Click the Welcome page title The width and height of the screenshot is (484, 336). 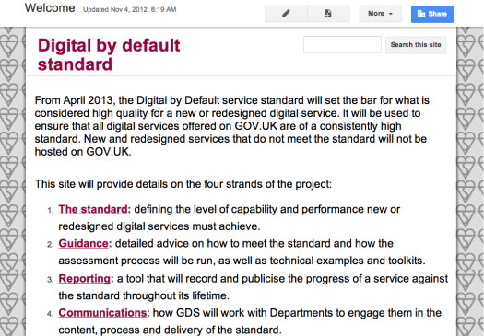coord(50,7)
